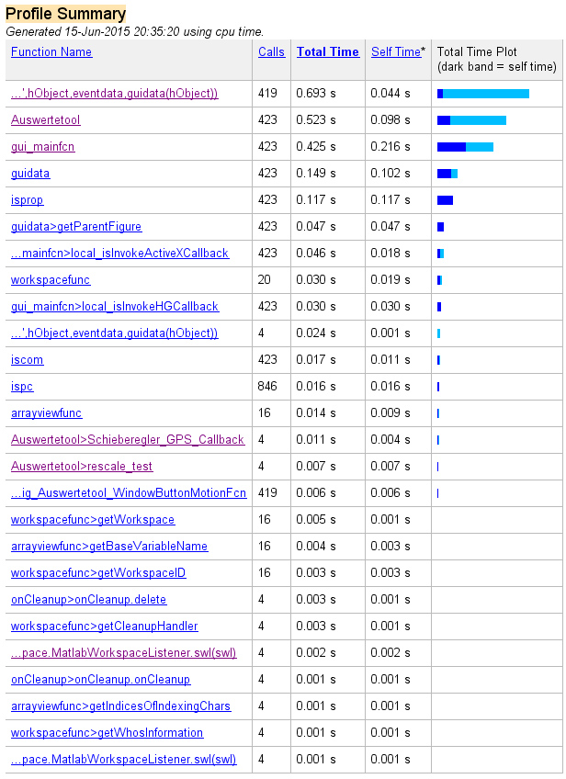
Task: Select the isprop function link
Action: [x=27, y=200]
